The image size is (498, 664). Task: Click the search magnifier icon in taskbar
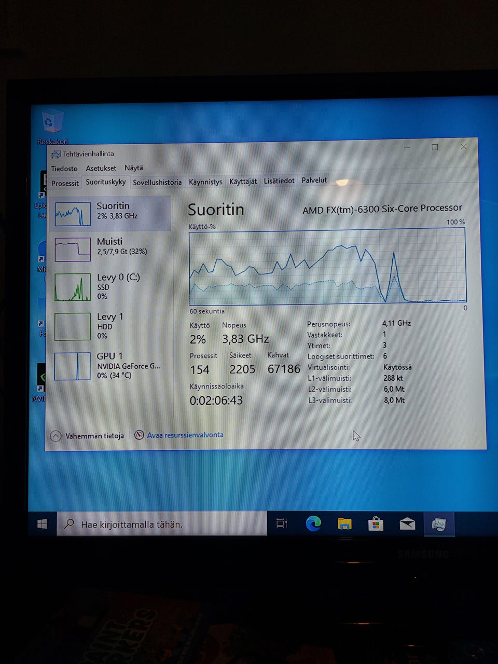coord(68,524)
